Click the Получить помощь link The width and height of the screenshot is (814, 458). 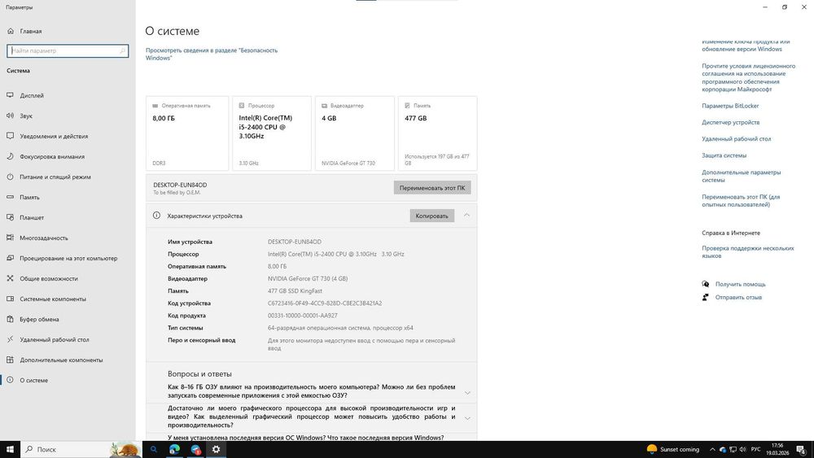(740, 284)
